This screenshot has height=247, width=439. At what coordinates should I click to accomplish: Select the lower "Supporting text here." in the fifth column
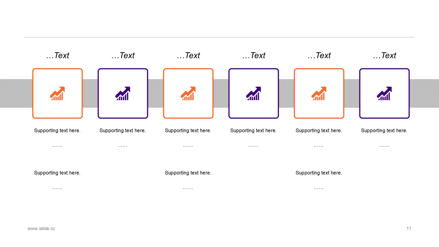[319, 173]
